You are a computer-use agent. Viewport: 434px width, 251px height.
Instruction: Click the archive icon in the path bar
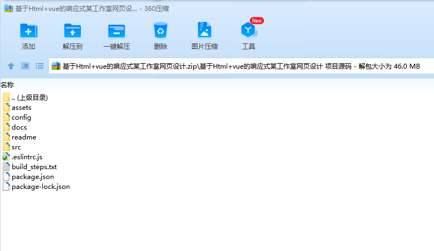click(x=56, y=66)
